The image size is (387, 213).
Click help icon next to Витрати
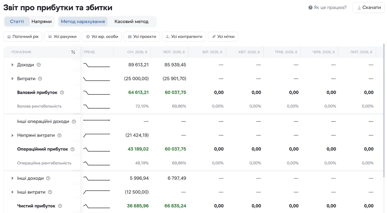click(40, 79)
